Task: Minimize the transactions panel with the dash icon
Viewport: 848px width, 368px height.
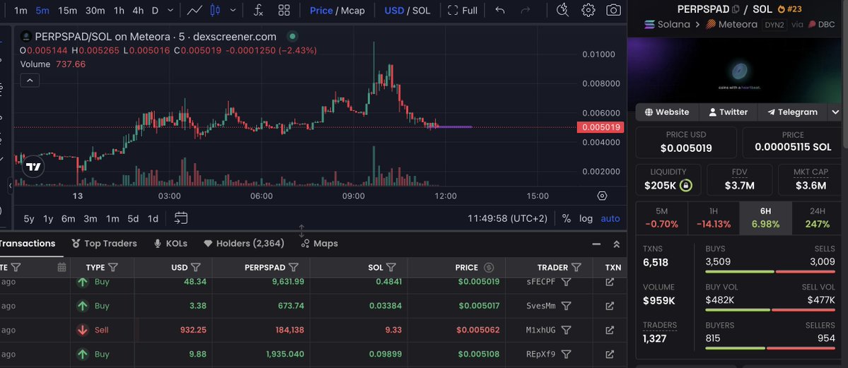Action: (596, 244)
